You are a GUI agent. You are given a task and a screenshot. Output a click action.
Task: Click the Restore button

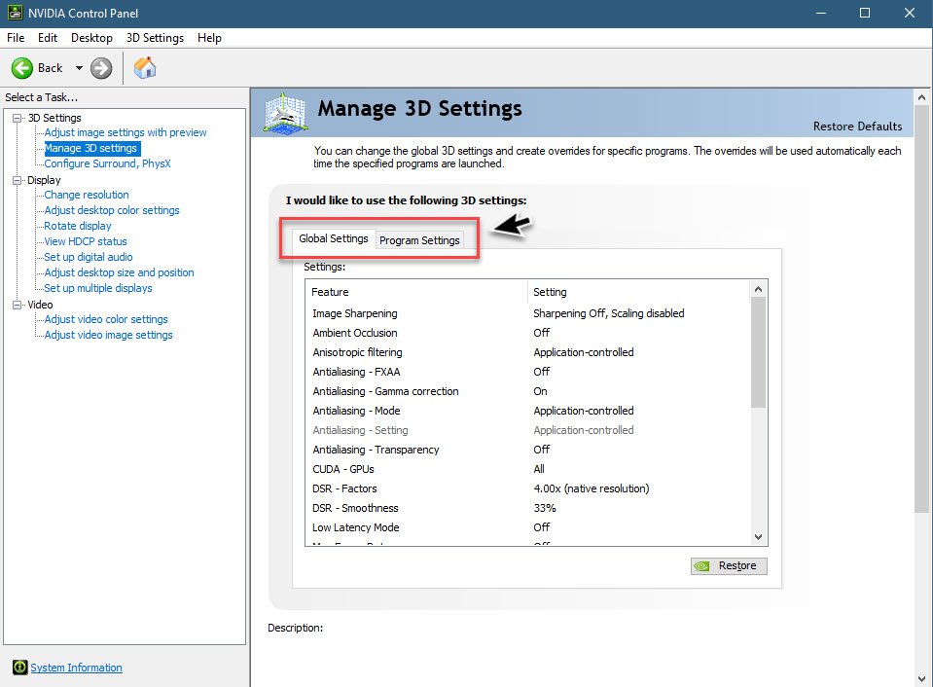coord(729,565)
